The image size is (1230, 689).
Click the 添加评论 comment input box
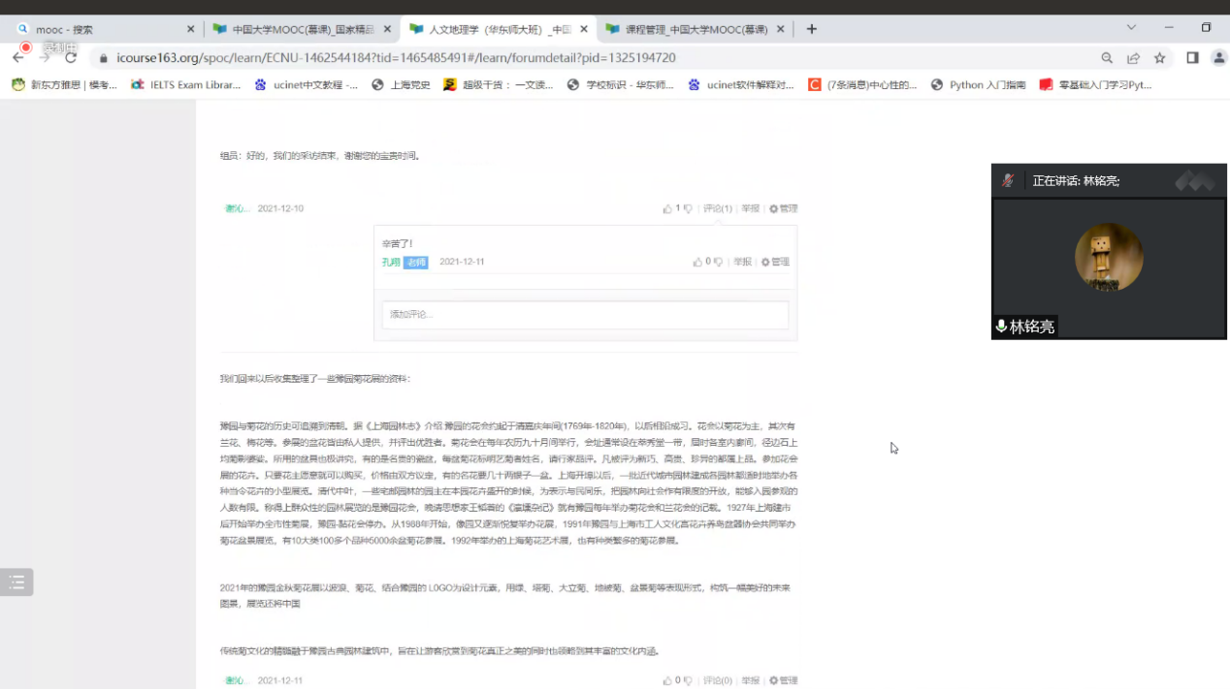585,314
